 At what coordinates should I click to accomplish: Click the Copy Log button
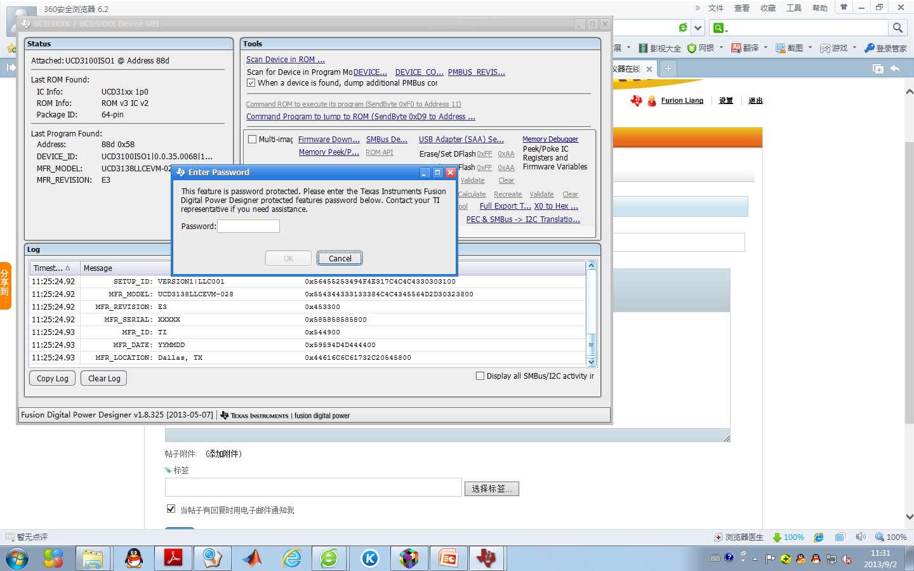click(x=53, y=378)
